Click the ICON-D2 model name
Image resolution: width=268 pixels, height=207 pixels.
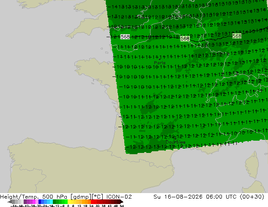[x=119, y=197]
